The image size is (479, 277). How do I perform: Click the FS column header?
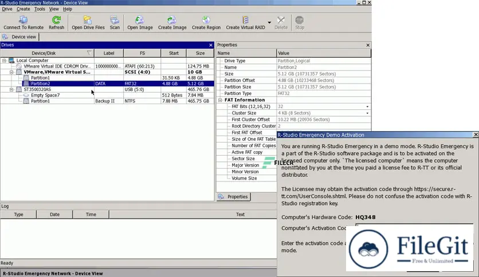(142, 53)
